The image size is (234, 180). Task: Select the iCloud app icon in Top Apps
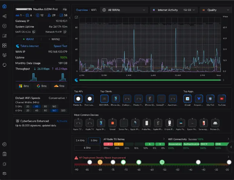pyautogui.click(x=187, y=99)
